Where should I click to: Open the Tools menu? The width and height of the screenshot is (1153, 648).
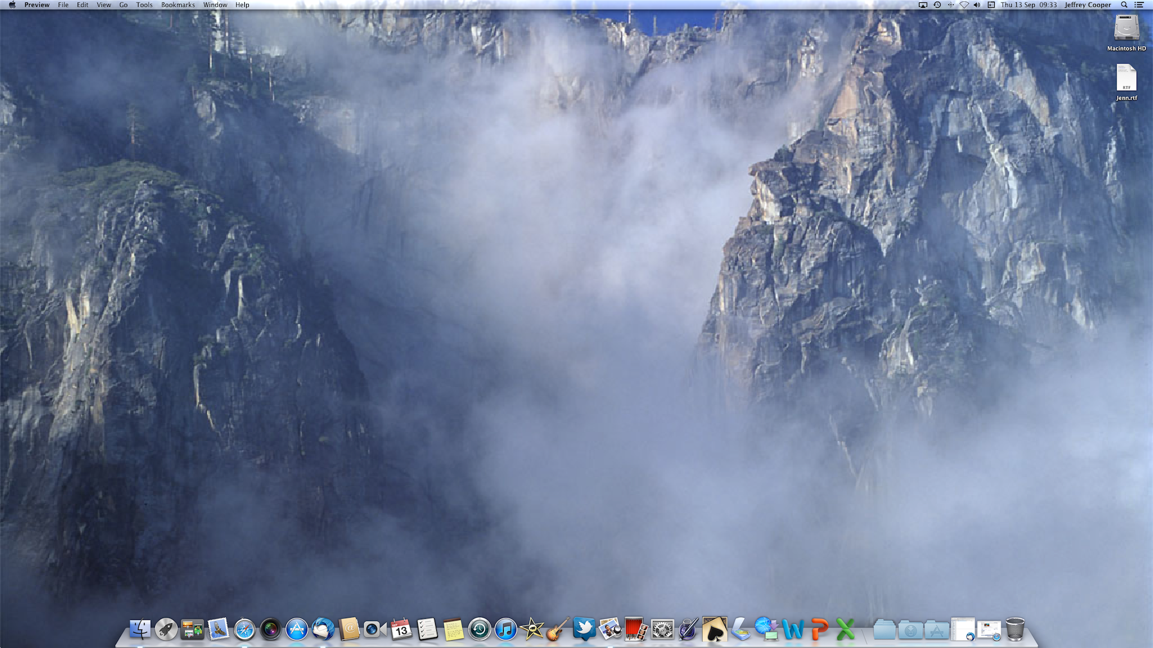144,4
